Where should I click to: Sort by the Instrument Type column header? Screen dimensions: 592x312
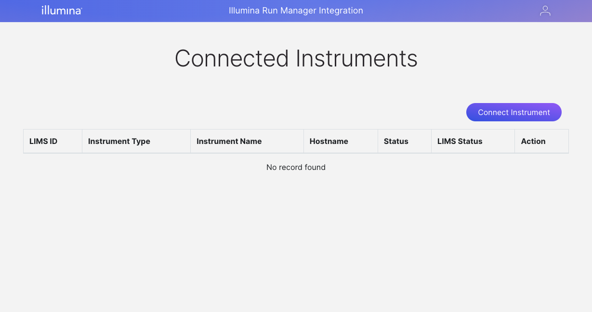tap(119, 141)
